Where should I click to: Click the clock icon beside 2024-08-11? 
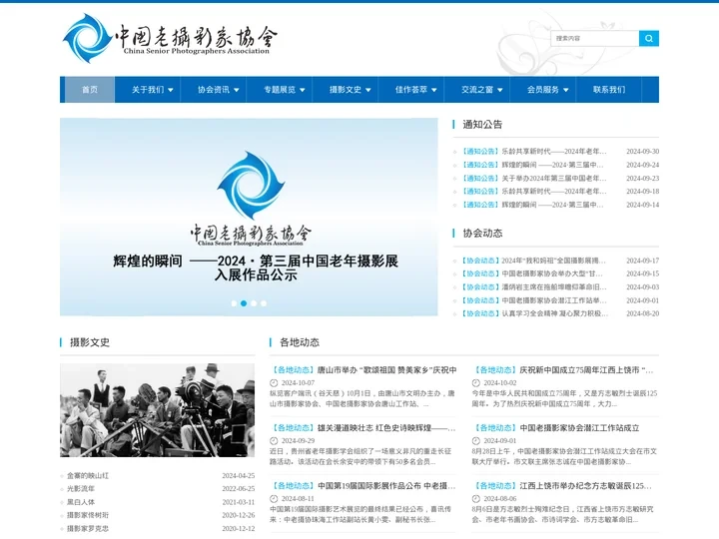274,499
